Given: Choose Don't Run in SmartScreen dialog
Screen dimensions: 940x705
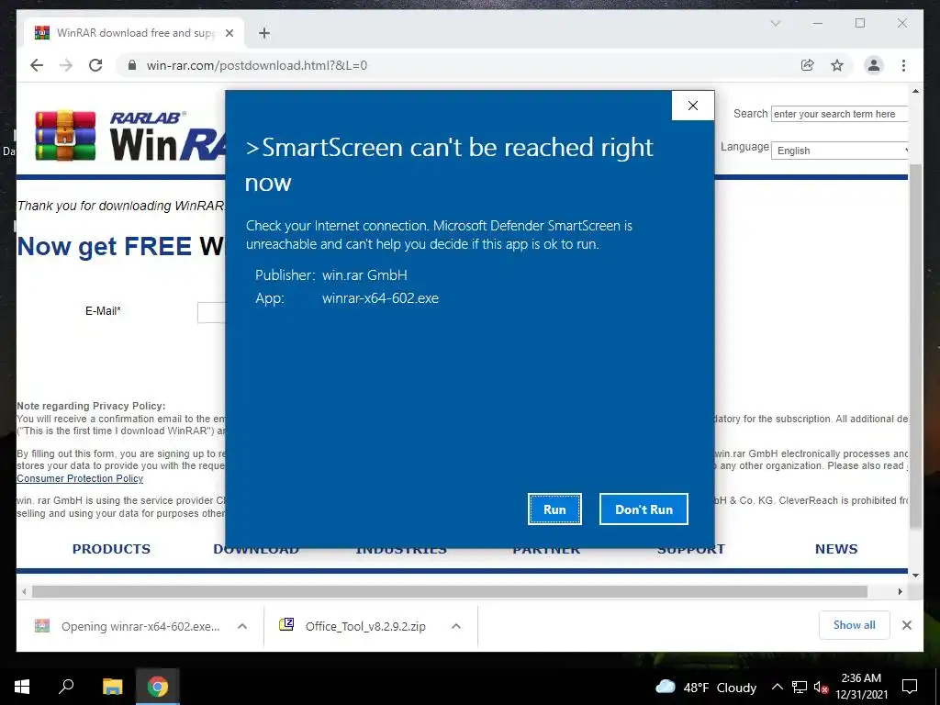Looking at the screenshot, I should tap(643, 509).
